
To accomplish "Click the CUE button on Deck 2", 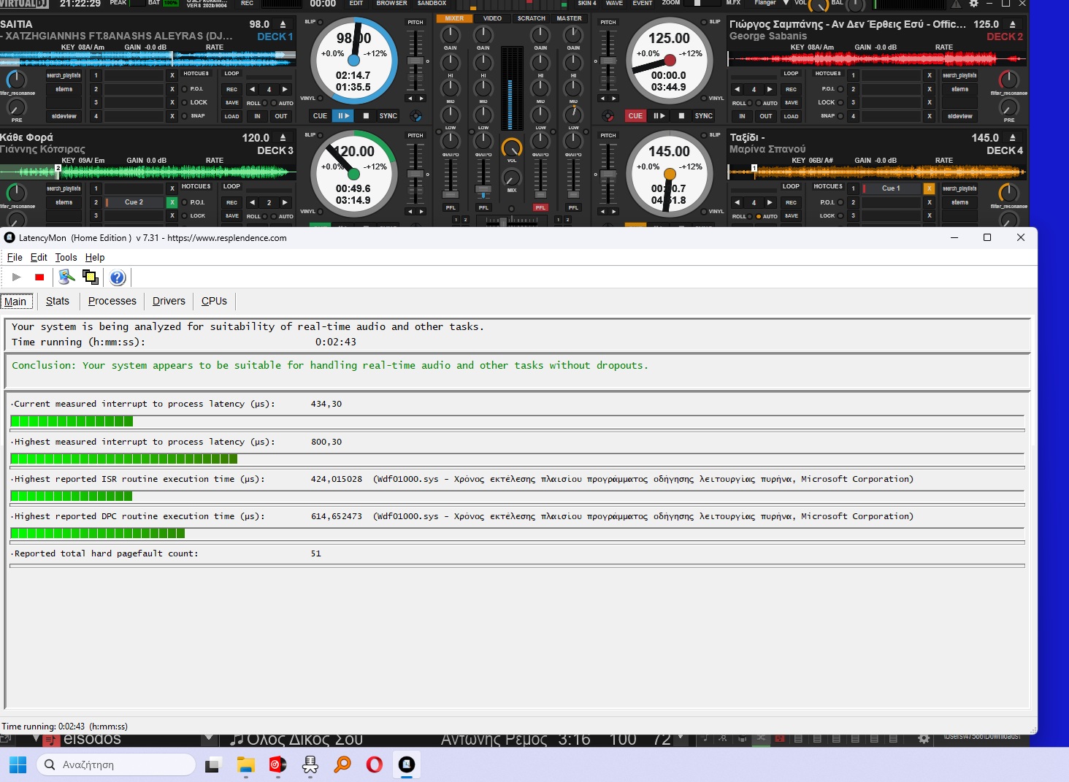I will coord(635,116).
